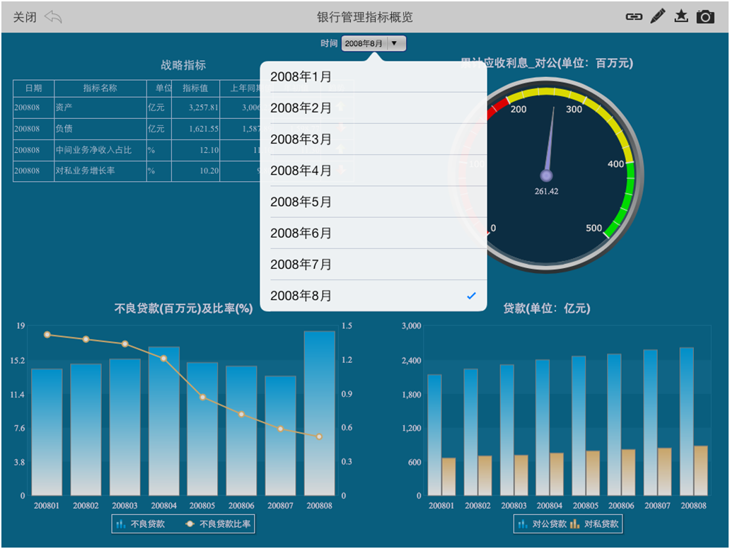Screen dimensions: 730x549
Task: Click value 12.10 in the table
Action: 209,150
